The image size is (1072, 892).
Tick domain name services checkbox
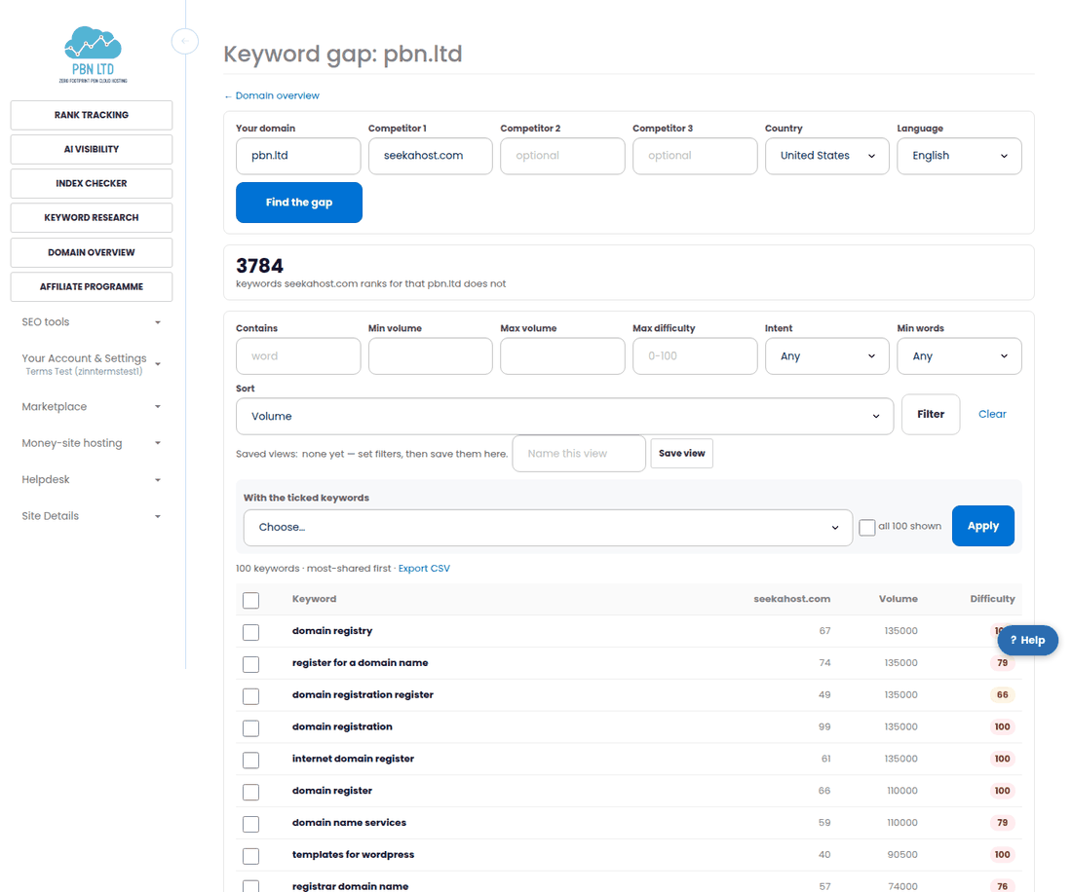[250, 824]
